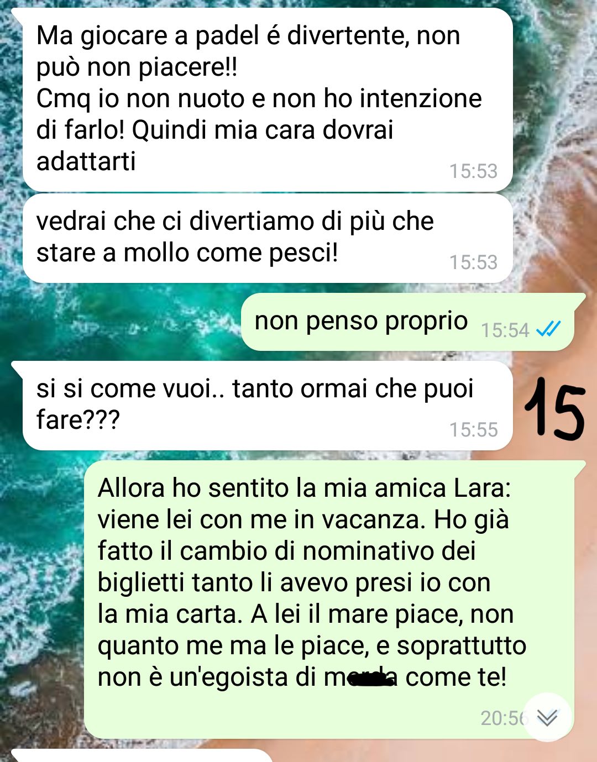Tap the partially visible bubble at the bottom
Screen dimensions: 597x762
pyautogui.click(x=141, y=755)
